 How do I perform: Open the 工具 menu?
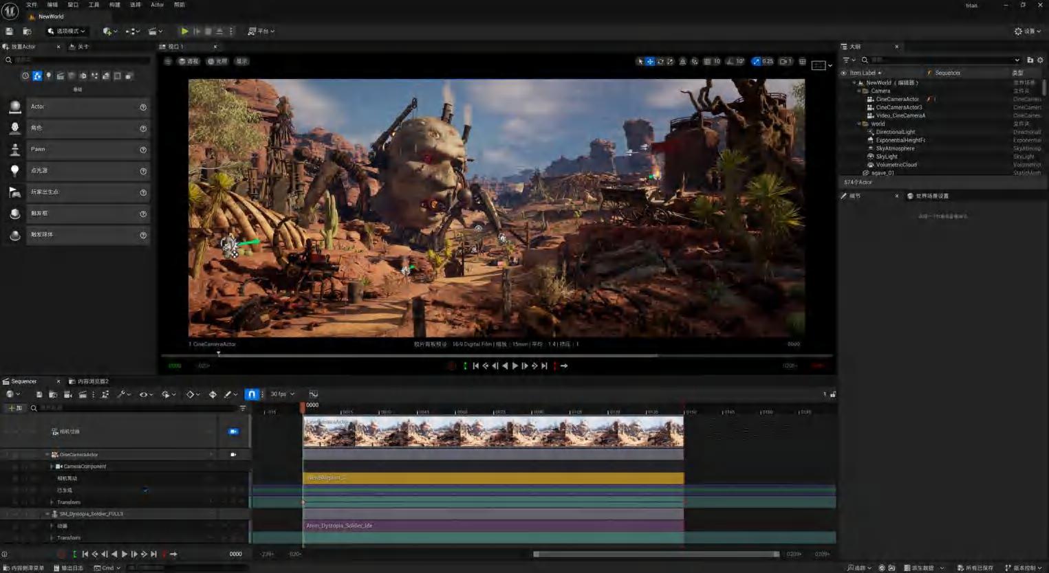[x=94, y=5]
